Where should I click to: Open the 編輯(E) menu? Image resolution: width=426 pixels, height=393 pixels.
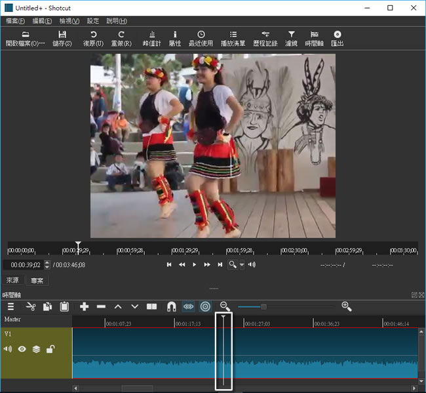42,21
